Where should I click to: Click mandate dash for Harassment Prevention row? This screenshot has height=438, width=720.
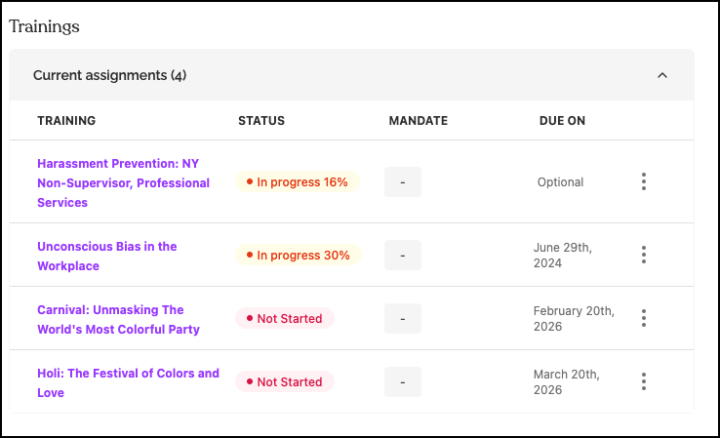pos(403,181)
